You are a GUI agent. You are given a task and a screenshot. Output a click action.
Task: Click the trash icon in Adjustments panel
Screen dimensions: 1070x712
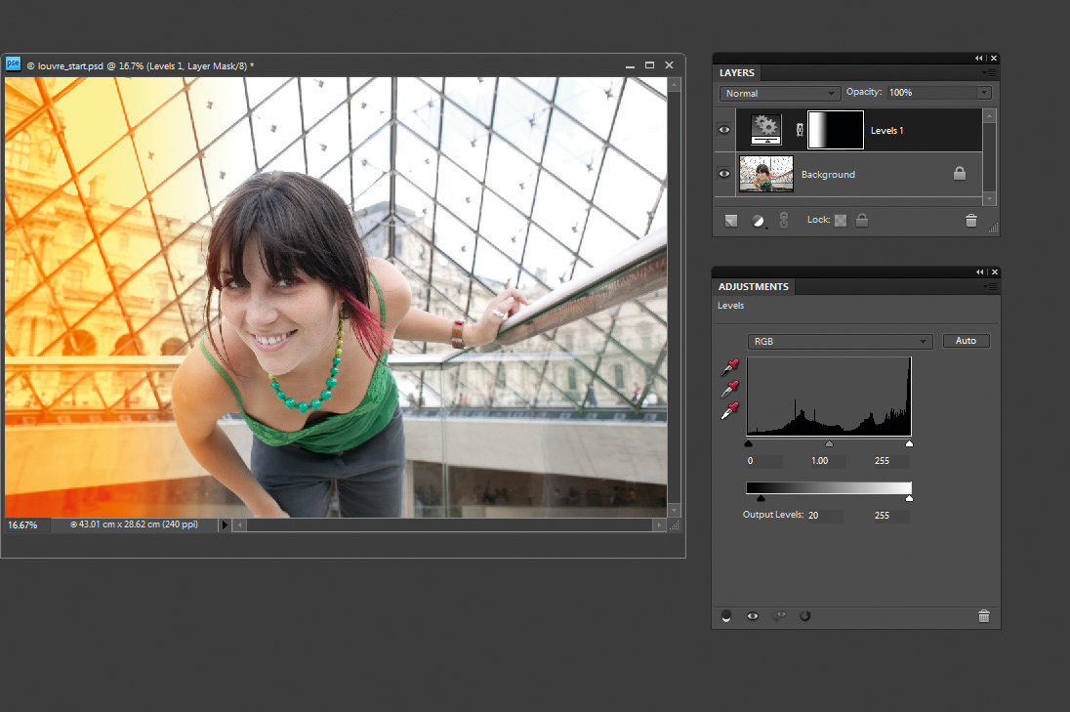coord(984,616)
